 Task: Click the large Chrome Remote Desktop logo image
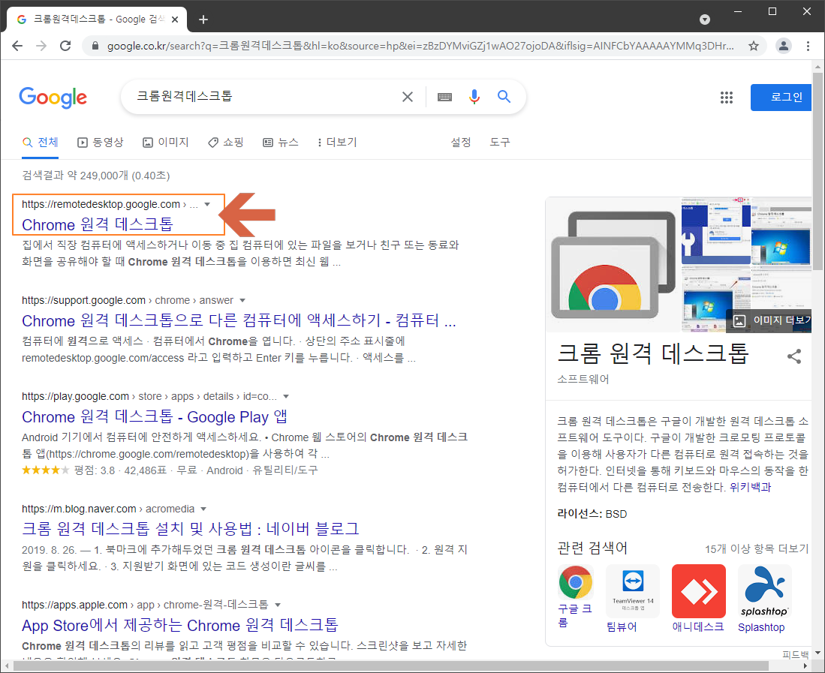(613, 264)
